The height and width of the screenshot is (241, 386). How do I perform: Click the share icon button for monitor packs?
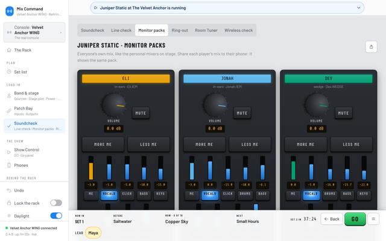[372, 47]
